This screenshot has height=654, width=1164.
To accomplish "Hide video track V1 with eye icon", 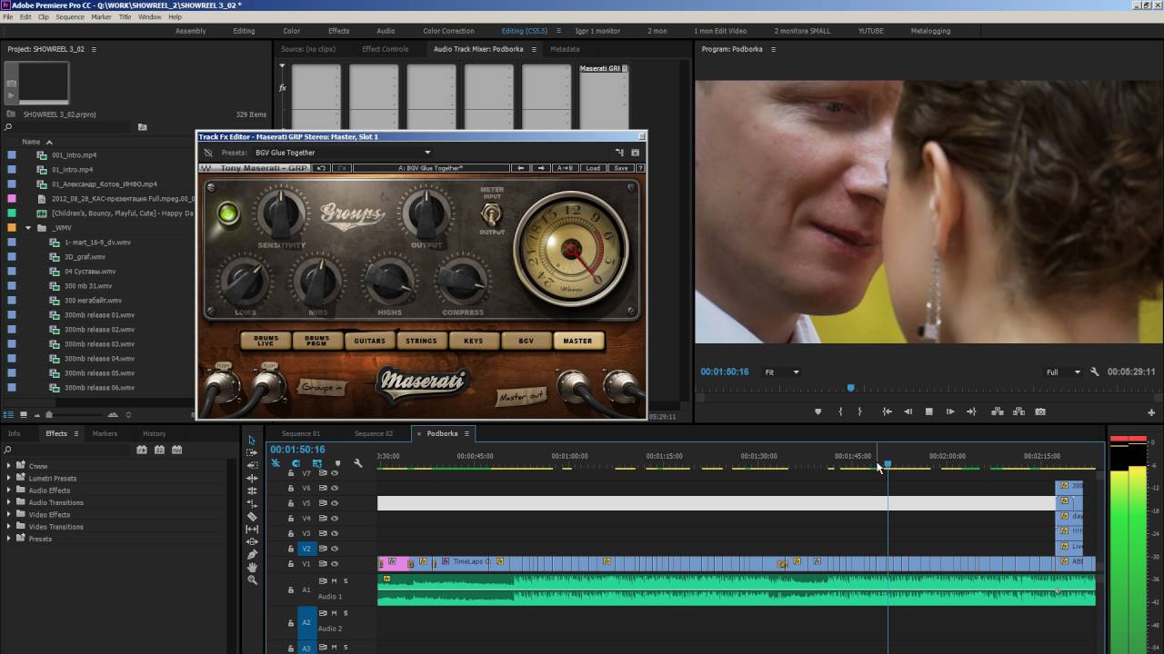I will pos(335,563).
